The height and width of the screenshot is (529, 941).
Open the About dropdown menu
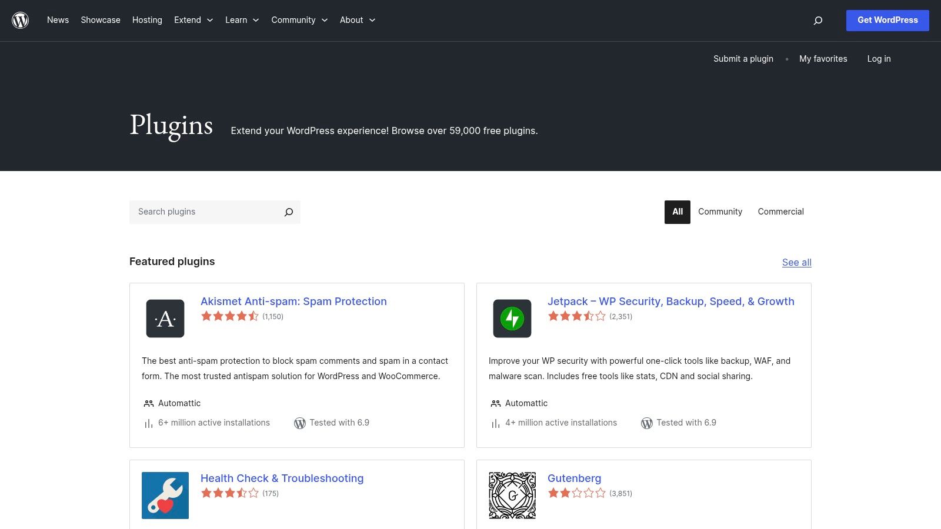[357, 20]
